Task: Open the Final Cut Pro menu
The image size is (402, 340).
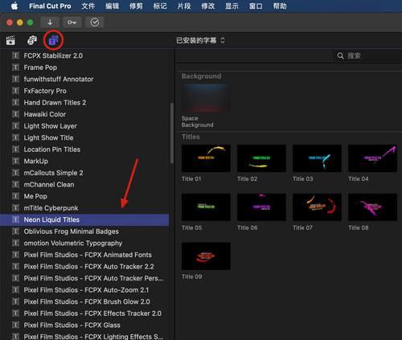Action: pyautogui.click(x=50, y=6)
